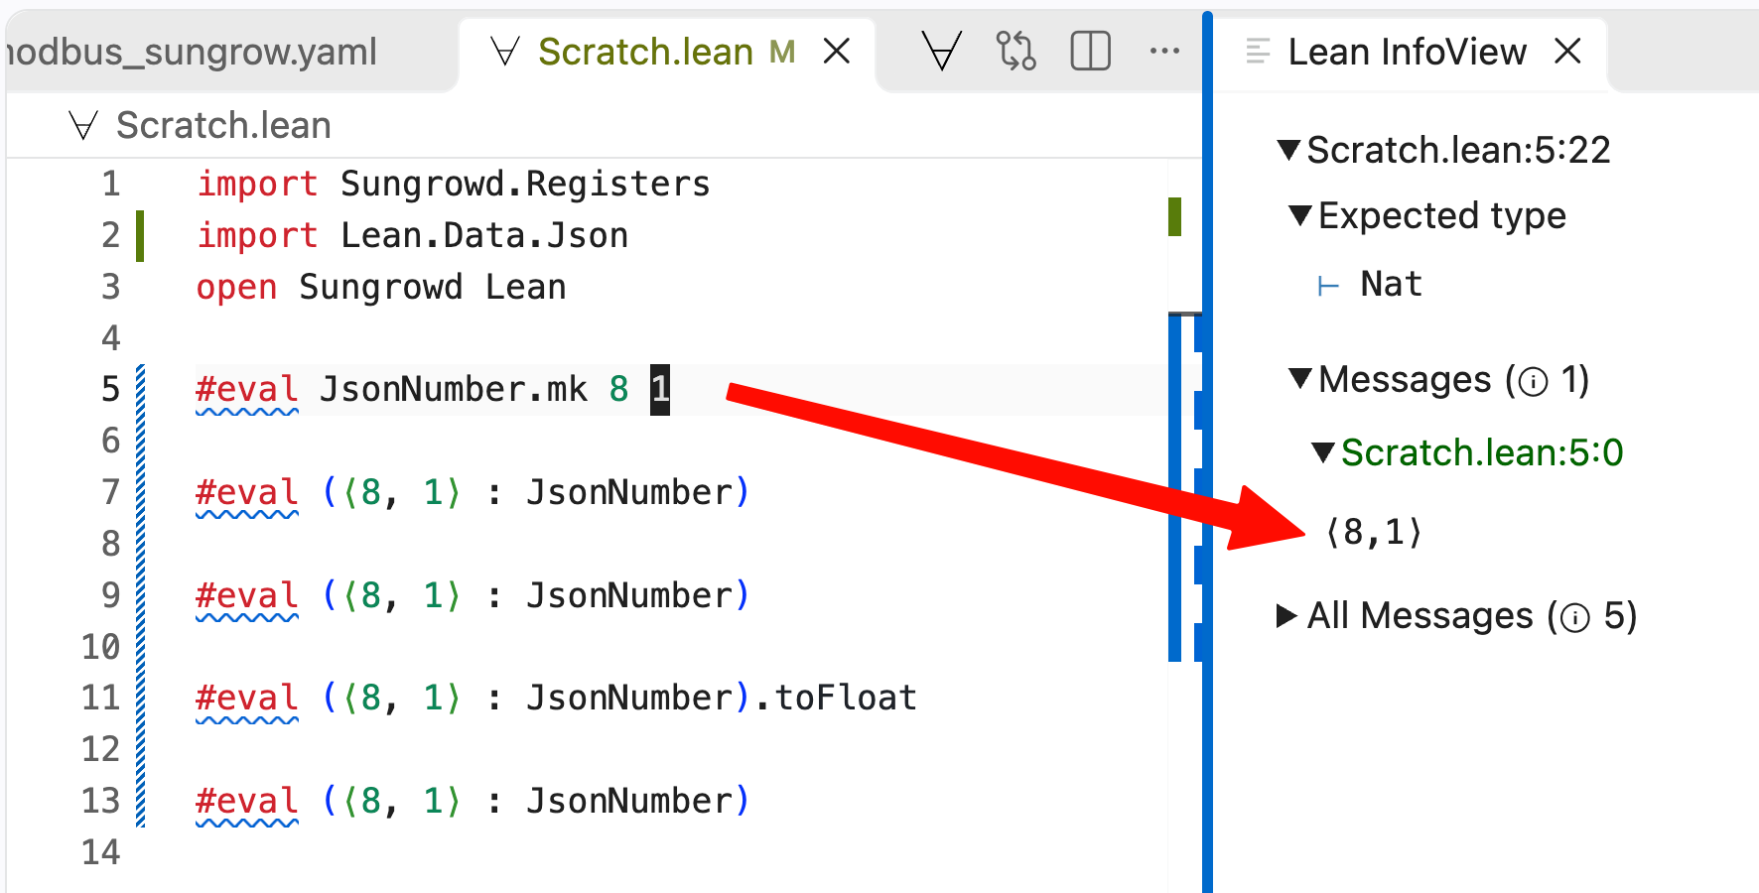Image resolution: width=1759 pixels, height=893 pixels.
Task: Click the InfoView tab list icon
Action: point(1258,52)
